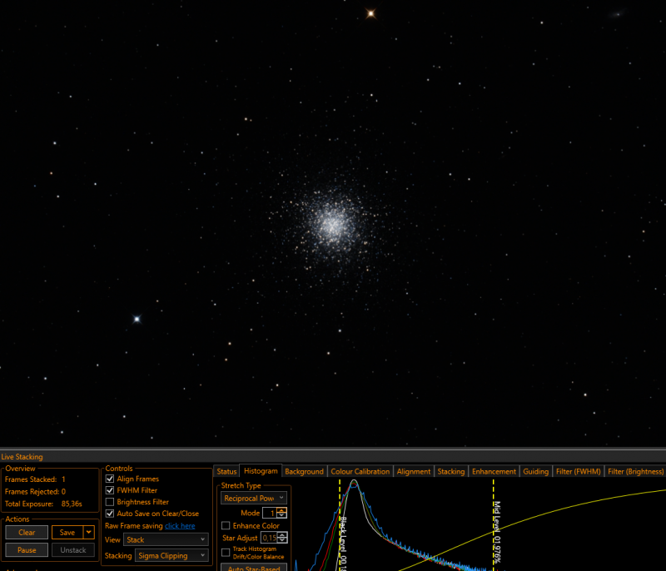Open the Background tab
Screen dimensions: 666x571
click(x=304, y=472)
